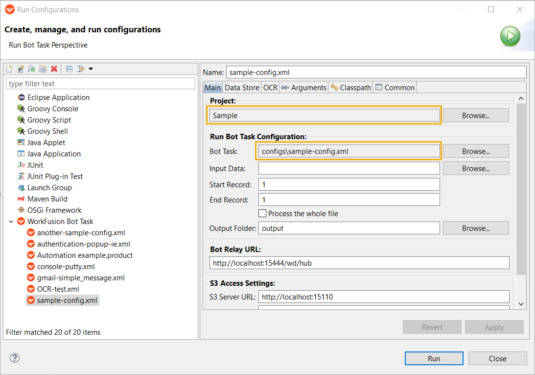Viewport: 535px width, 375px height.
Task: Browse for the Bot Task file
Action: point(476,151)
